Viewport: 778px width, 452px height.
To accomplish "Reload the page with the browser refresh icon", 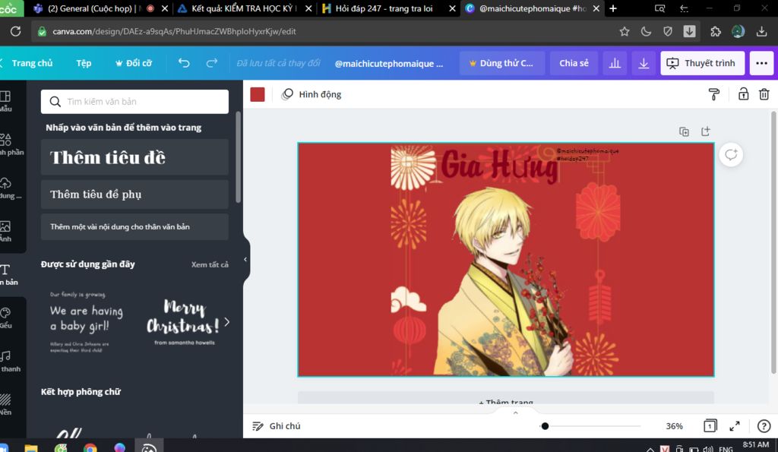I will (15, 31).
